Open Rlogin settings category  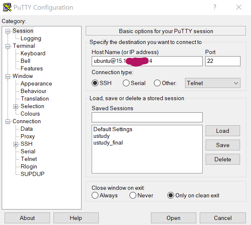click(29, 167)
